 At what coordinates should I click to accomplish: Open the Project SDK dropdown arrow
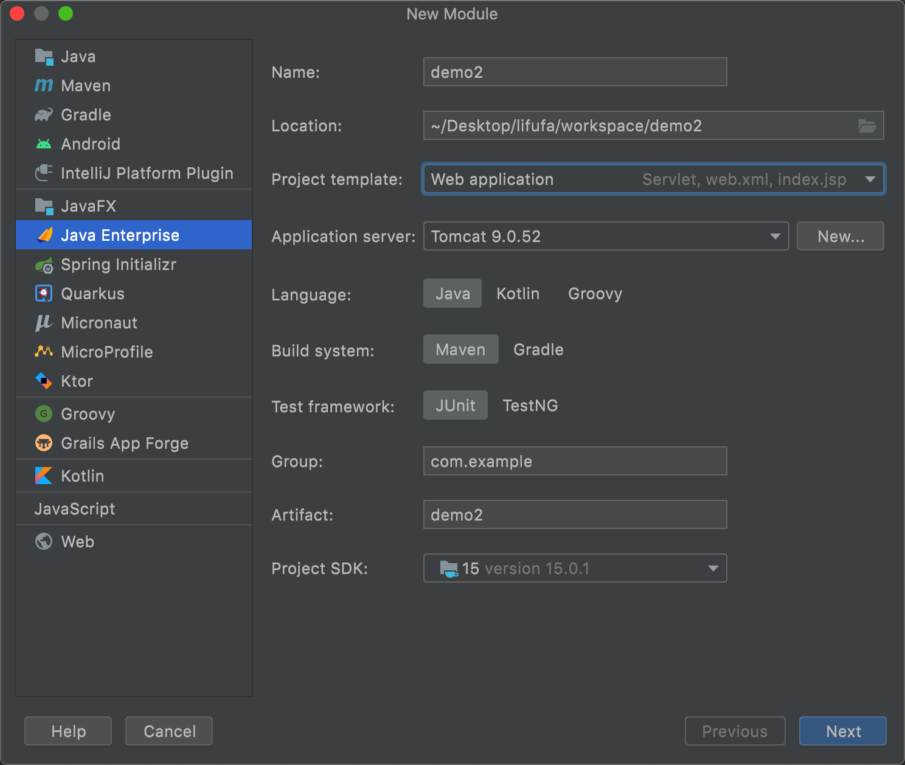coord(713,569)
